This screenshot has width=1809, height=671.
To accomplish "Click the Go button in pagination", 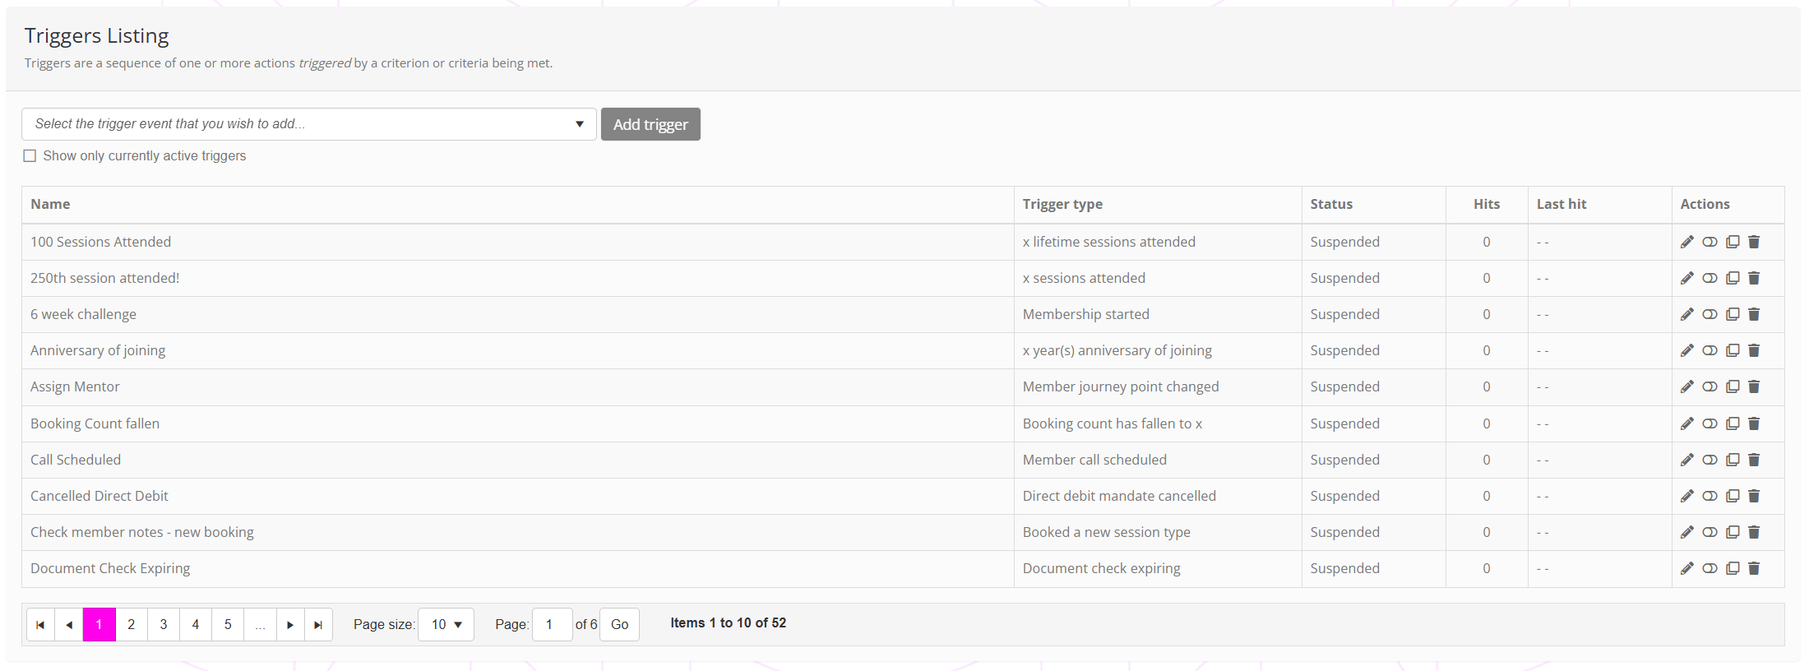I will [619, 625].
